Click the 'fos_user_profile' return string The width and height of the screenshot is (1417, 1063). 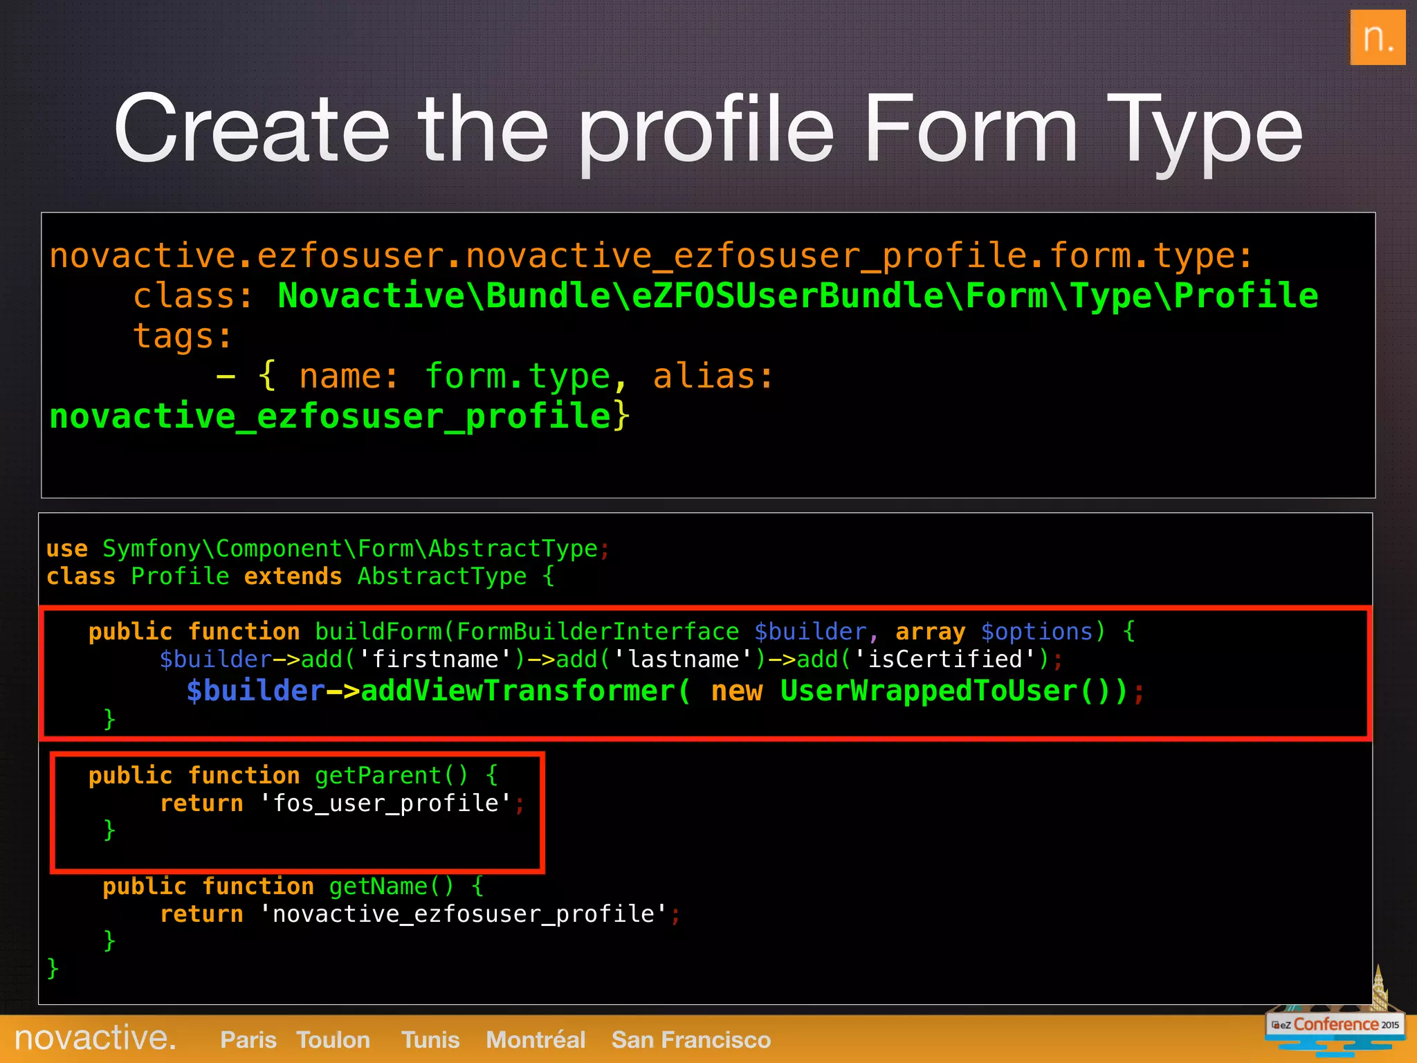click(x=385, y=803)
